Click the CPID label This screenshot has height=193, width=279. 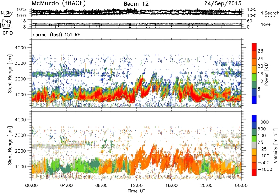pyautogui.click(x=8, y=33)
